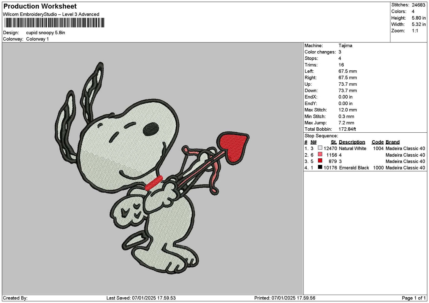Viewport: 429px width, 303px height.
Task: Click the Total Bobbin value 172.84ft
Action: coord(347,129)
